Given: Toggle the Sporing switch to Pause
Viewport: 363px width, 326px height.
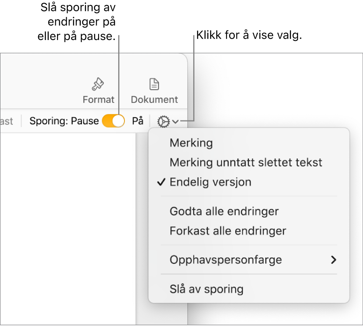Looking at the screenshot, I should [x=113, y=121].
